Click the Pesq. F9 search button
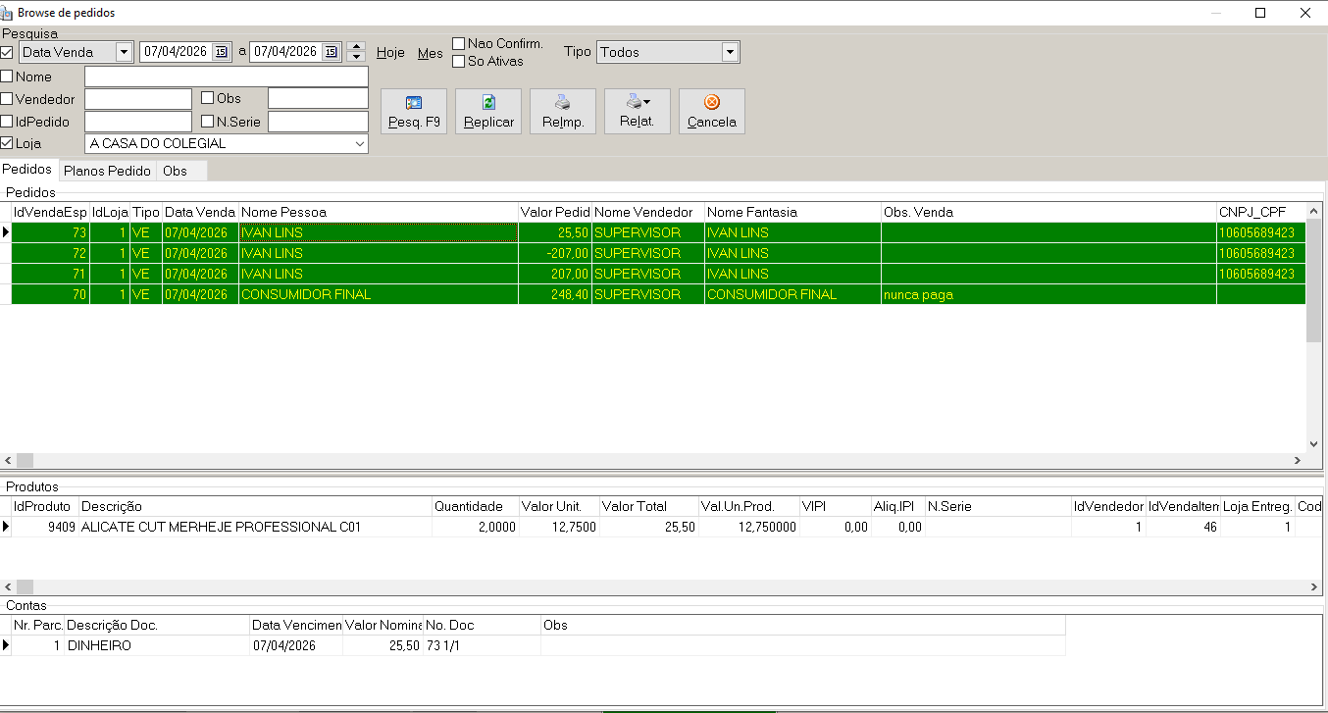This screenshot has width=1328, height=713. pos(413,112)
